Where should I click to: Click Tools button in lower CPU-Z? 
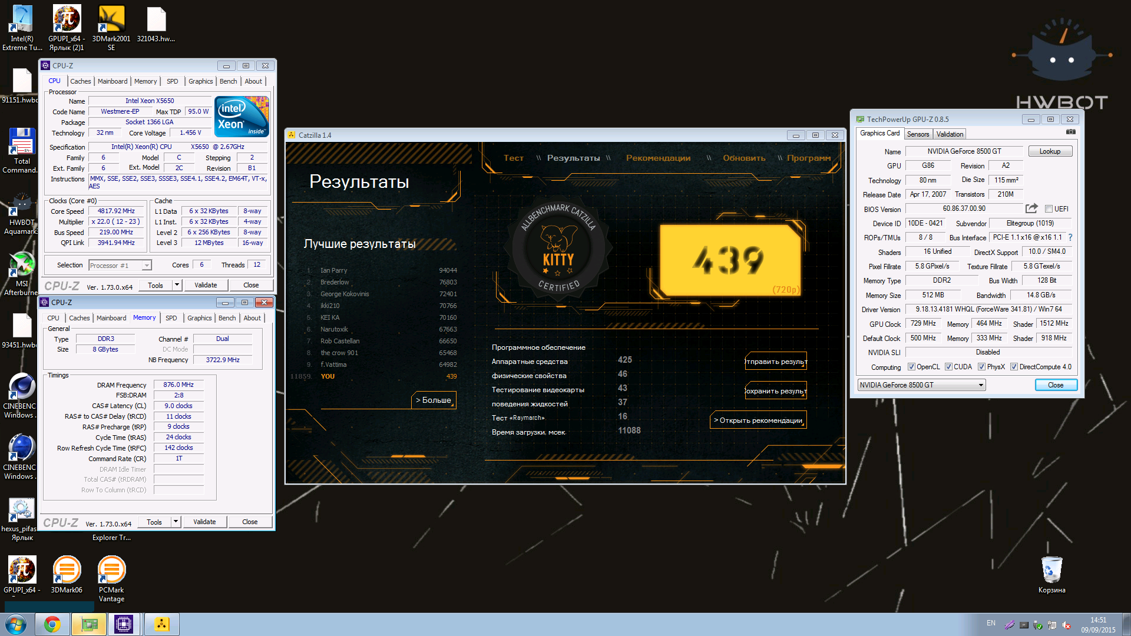[154, 522]
